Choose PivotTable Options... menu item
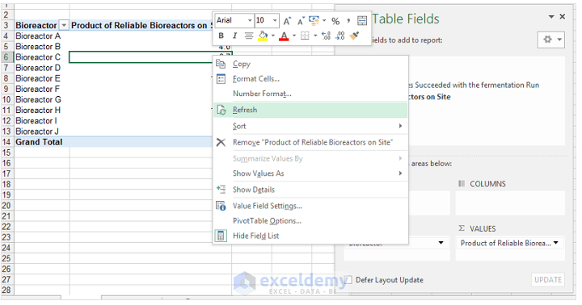 pos(310,221)
